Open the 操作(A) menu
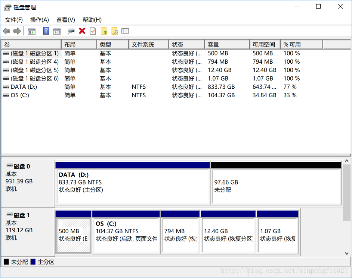The width and height of the screenshot is (352, 278). (x=39, y=20)
